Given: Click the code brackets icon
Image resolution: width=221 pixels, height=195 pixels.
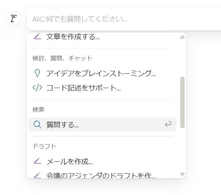Looking at the screenshot, I should point(37,88).
